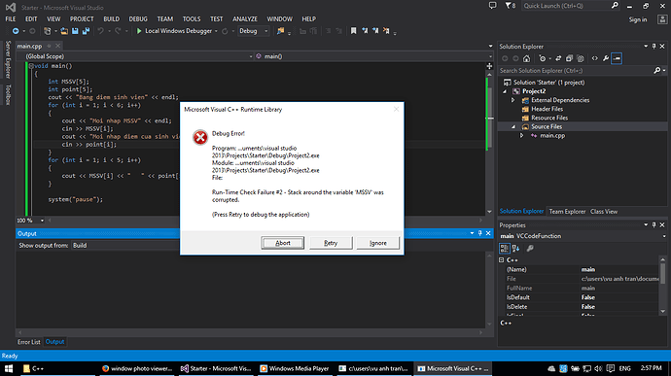Click the Search Solution Explorer field

coord(576,71)
